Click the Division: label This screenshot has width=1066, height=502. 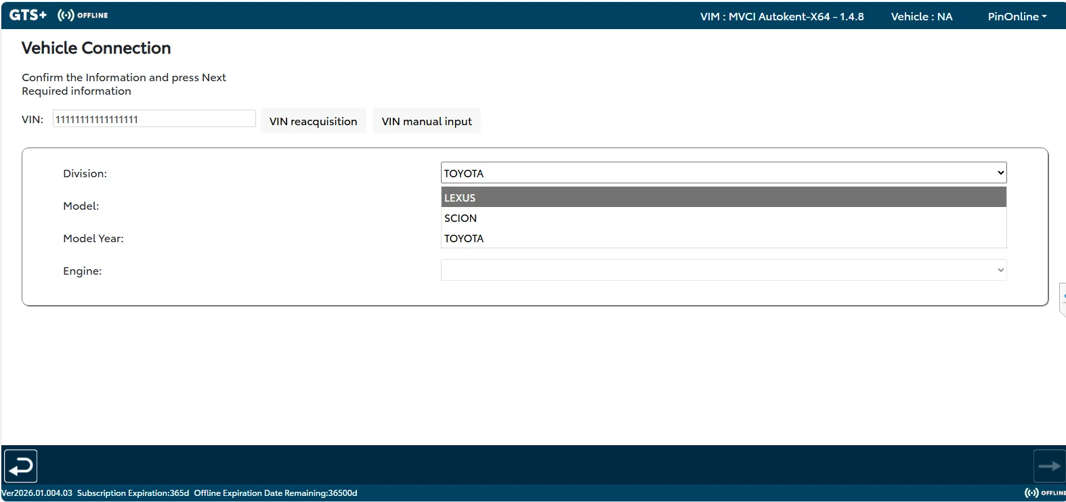coord(85,173)
